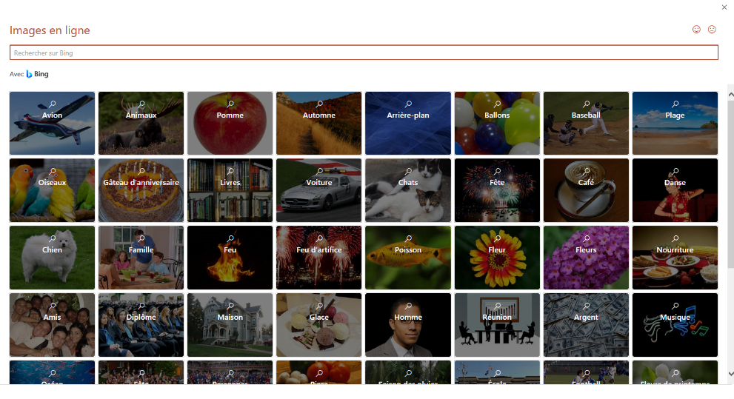Image resolution: width=734 pixels, height=399 pixels.
Task: Click the magnifier icon on Arrière-plan tile
Action: point(408,104)
